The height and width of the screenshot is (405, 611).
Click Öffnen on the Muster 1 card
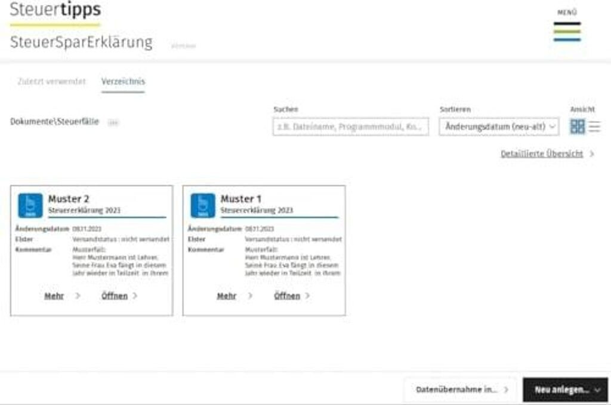point(287,296)
